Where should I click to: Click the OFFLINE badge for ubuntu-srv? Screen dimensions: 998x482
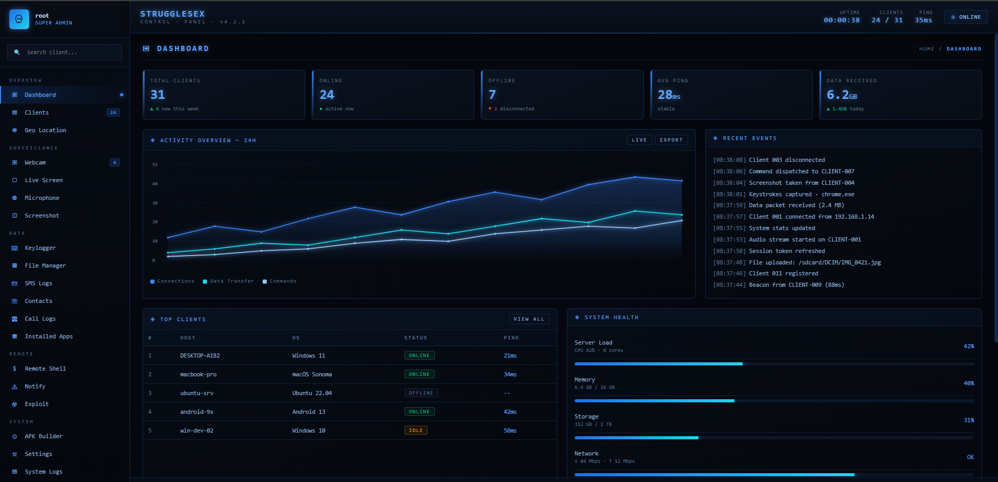pos(421,393)
